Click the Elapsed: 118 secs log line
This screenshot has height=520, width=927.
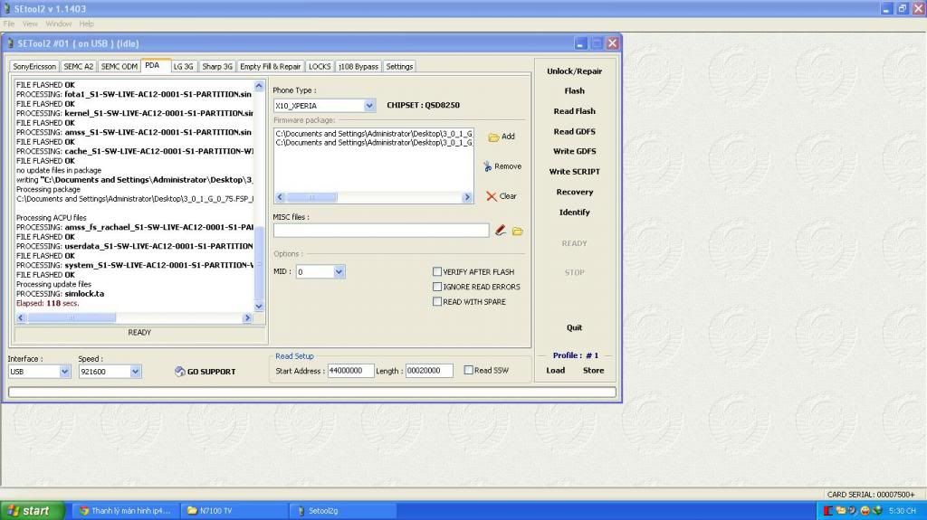[47, 303]
